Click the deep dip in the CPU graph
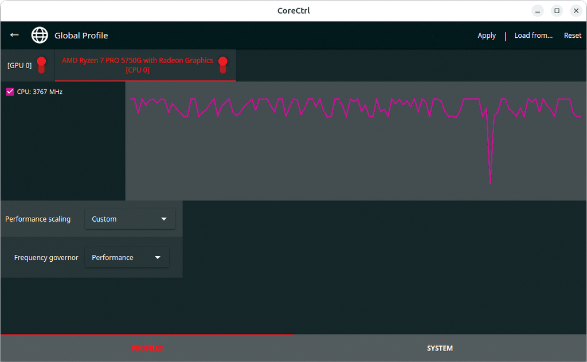Screen dimensions: 587x362 tap(490, 180)
